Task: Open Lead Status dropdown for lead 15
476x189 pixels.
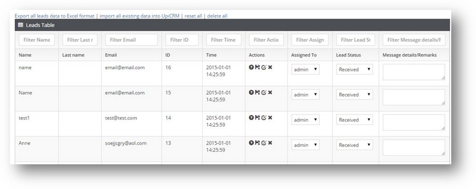Action: click(355, 94)
